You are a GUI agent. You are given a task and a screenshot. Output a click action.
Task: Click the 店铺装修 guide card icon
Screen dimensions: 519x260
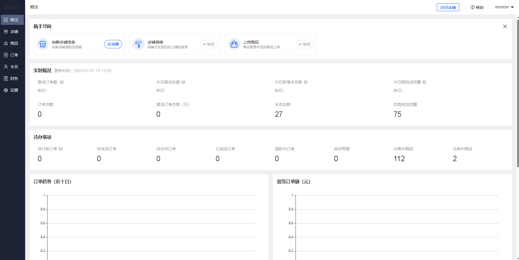[138, 44]
